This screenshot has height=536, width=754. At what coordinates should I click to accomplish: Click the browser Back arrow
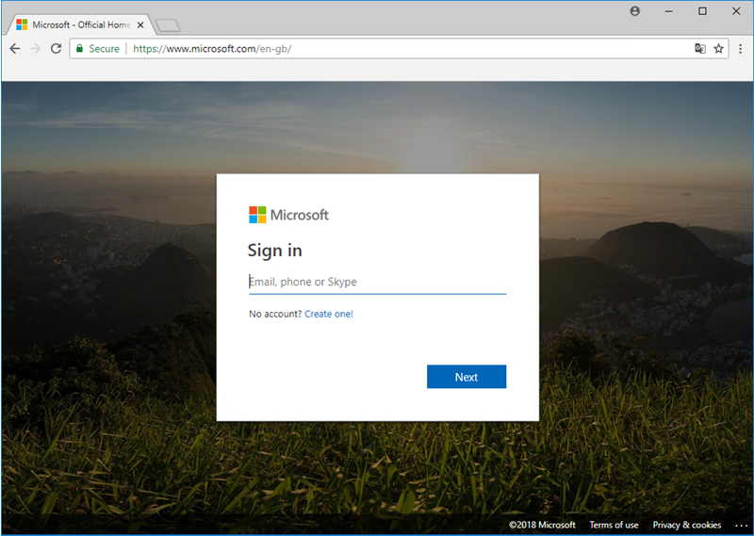(15, 49)
